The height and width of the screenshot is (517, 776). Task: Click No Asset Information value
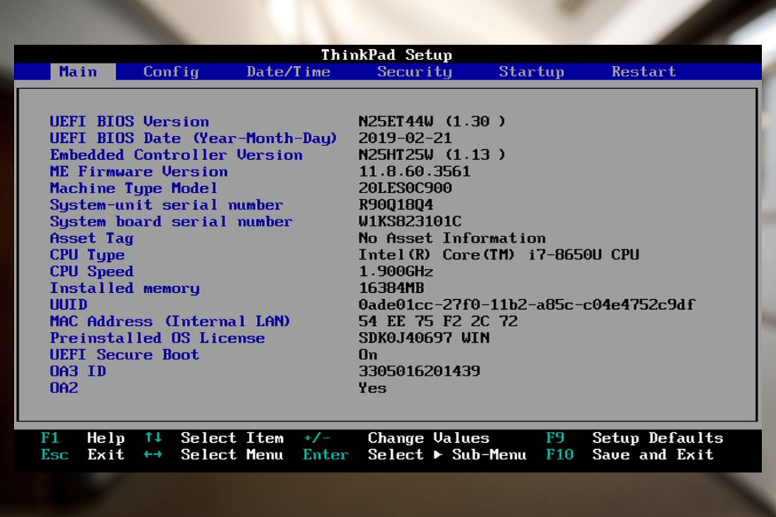click(452, 238)
